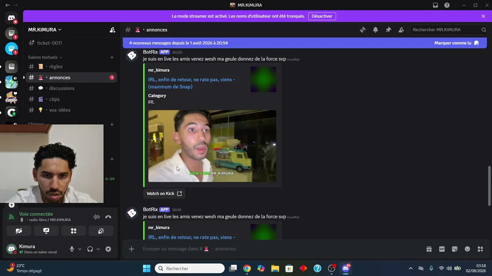
Task: Open Discord direct messages home icon
Action: click(x=12, y=18)
